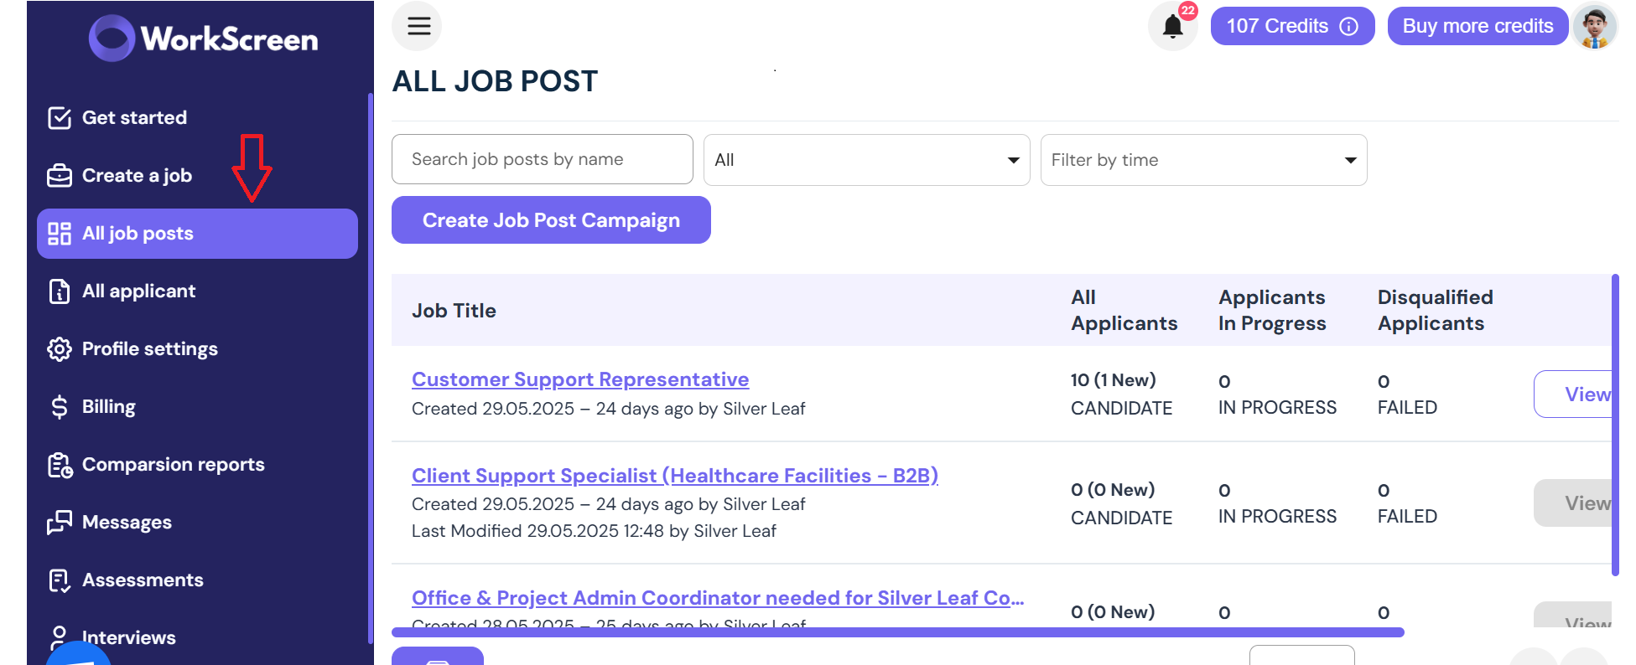Click the Profile settings gear icon
The height and width of the screenshot is (665, 1636).
(x=60, y=349)
